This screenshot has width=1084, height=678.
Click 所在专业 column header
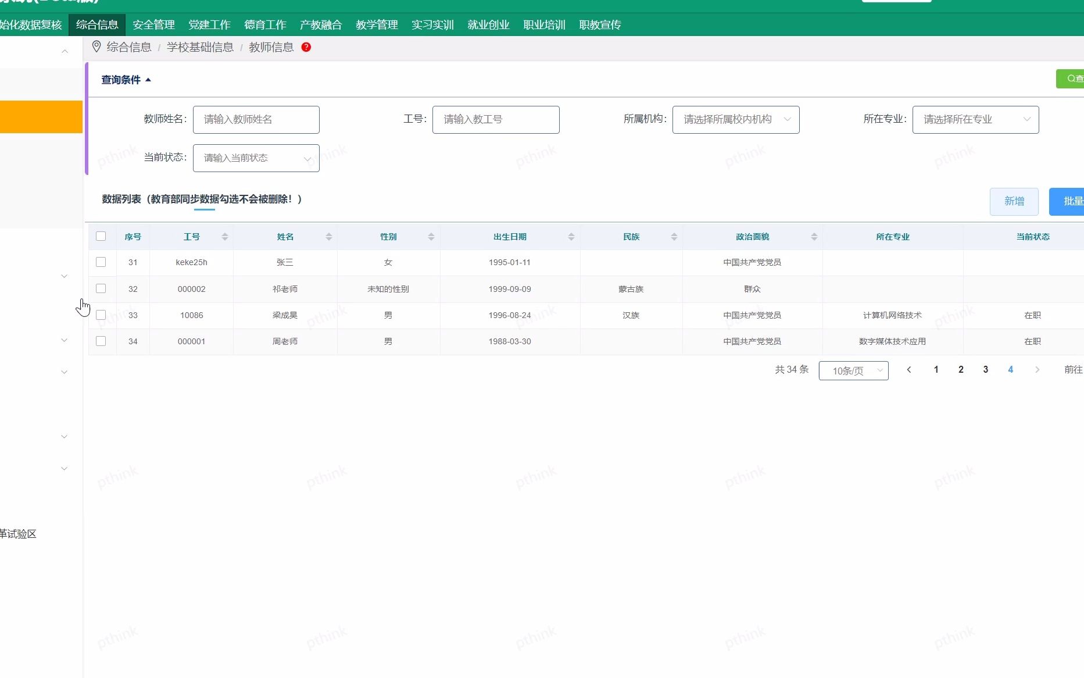tap(893, 237)
